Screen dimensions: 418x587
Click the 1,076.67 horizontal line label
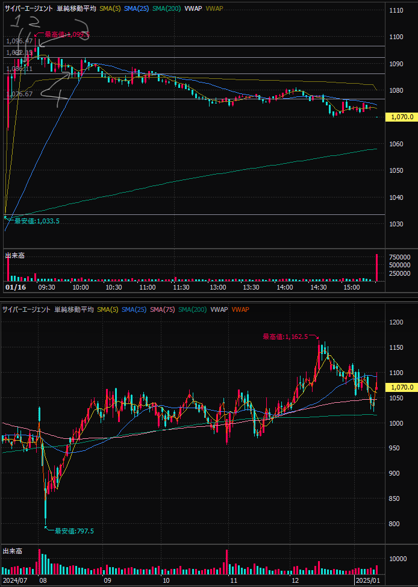[x=20, y=94]
